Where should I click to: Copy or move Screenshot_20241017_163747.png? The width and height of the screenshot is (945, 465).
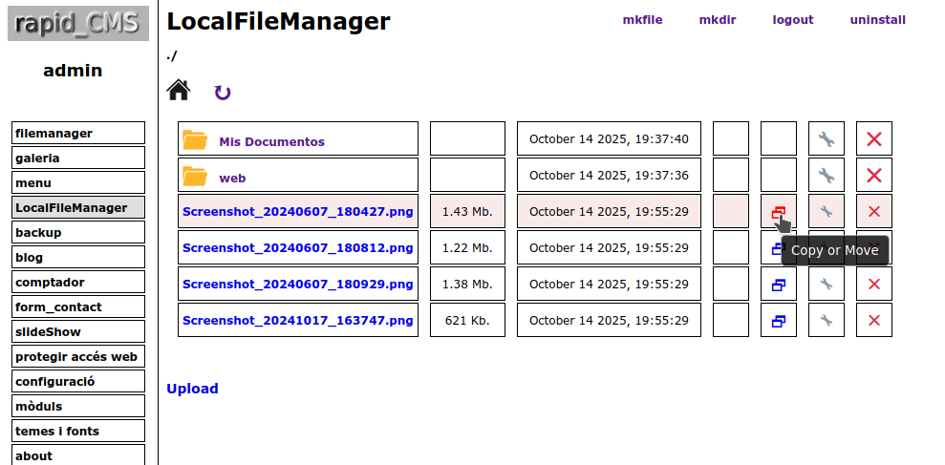(x=779, y=321)
